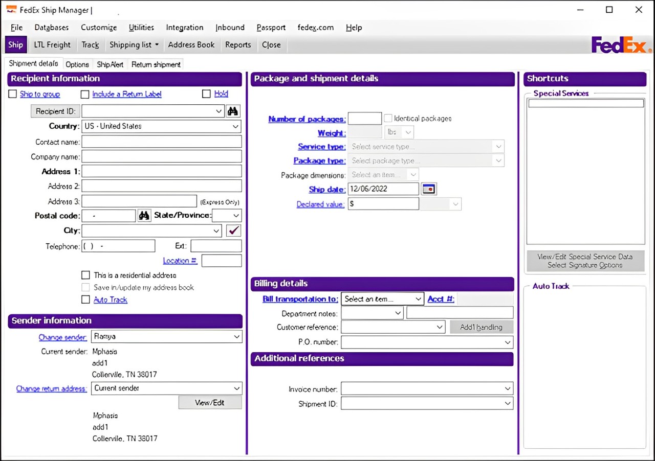Open the fedex.com menu

pos(316,28)
